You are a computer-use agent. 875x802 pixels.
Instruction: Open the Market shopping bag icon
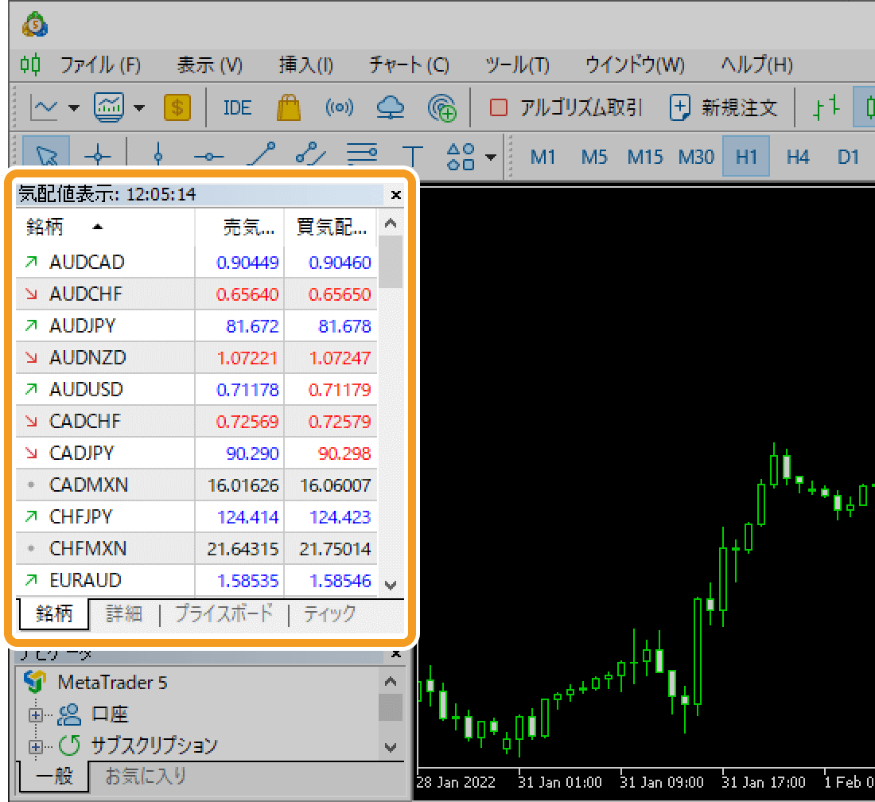click(289, 107)
